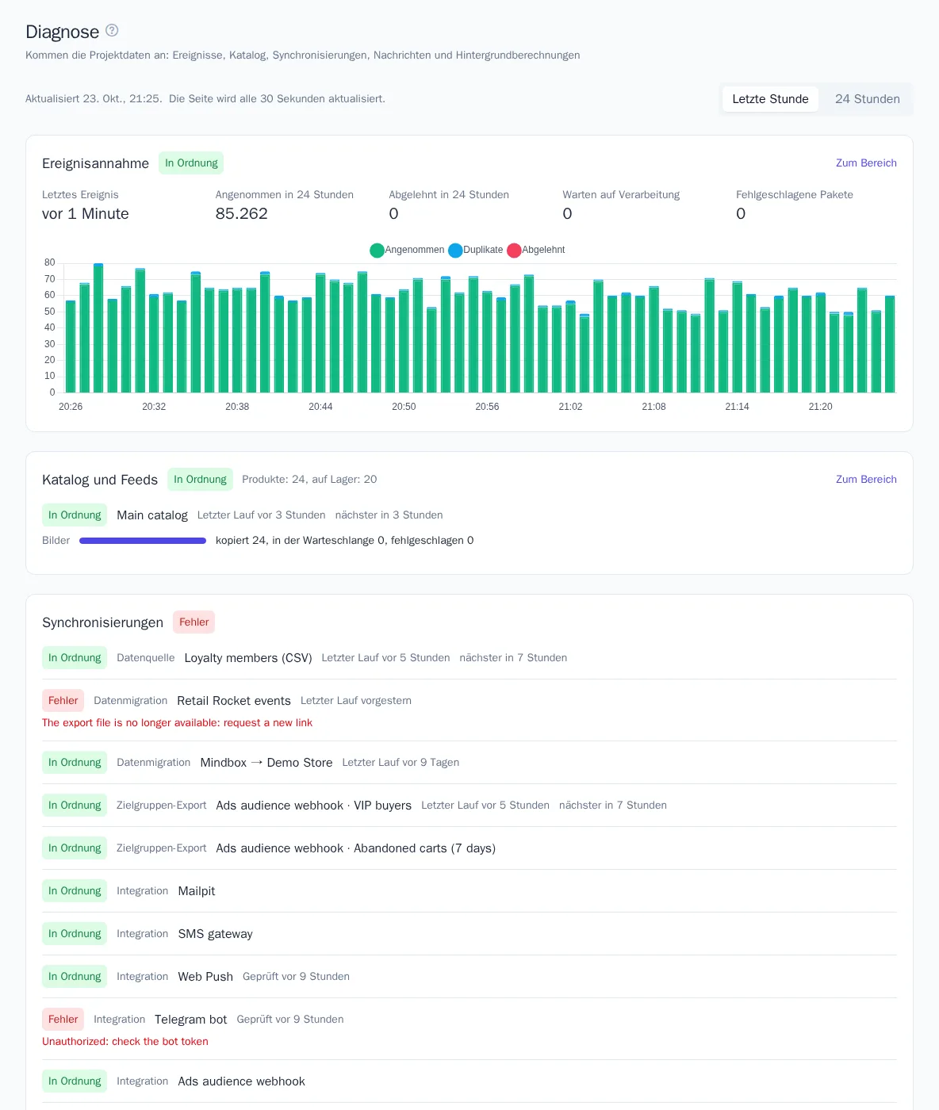The height and width of the screenshot is (1110, 939).
Task: Select the Unauthorized: check the bot token error
Action: click(125, 1042)
